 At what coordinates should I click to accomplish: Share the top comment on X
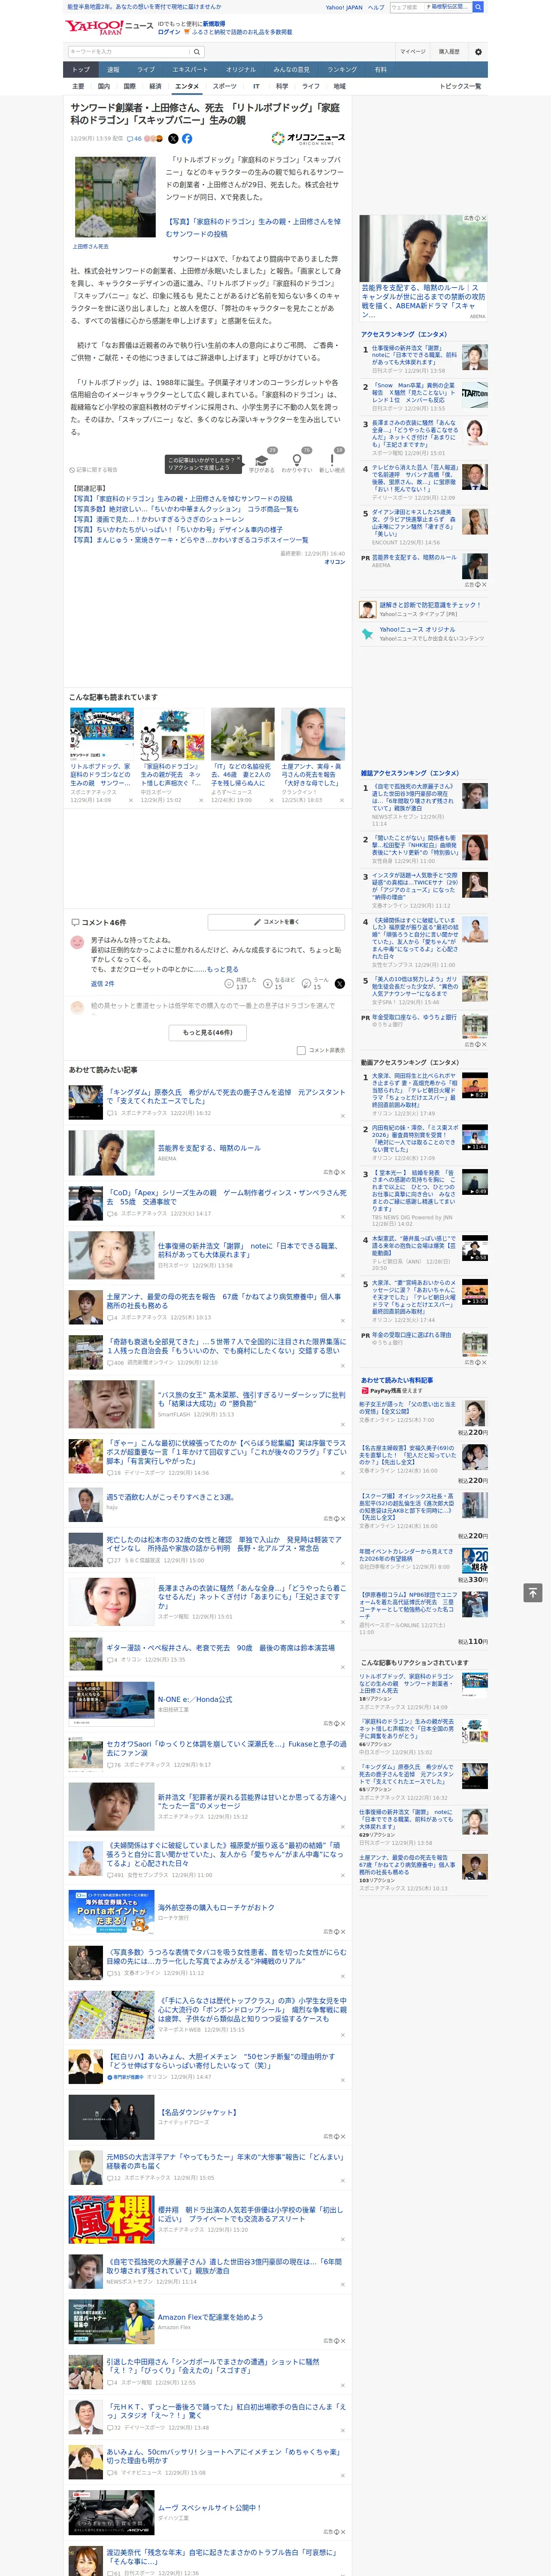tap(339, 983)
